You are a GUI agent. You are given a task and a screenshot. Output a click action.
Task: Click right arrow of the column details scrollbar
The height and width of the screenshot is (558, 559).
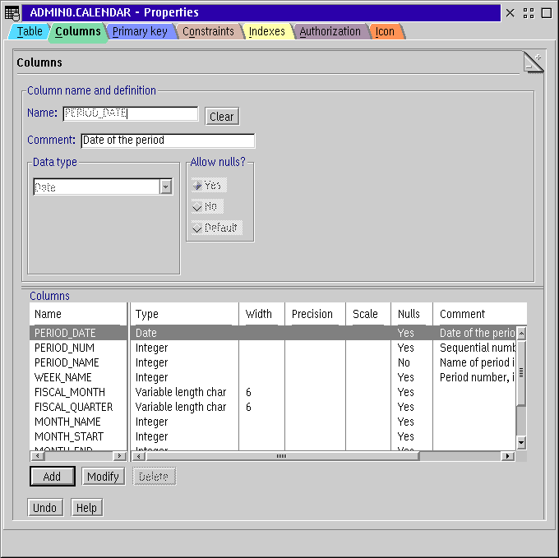coord(508,456)
